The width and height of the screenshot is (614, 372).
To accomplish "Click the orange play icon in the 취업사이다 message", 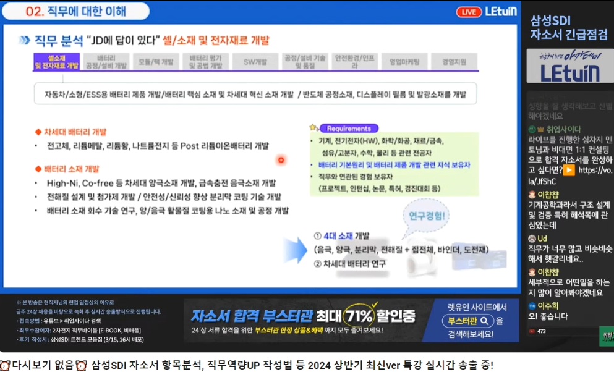I will click(568, 170).
